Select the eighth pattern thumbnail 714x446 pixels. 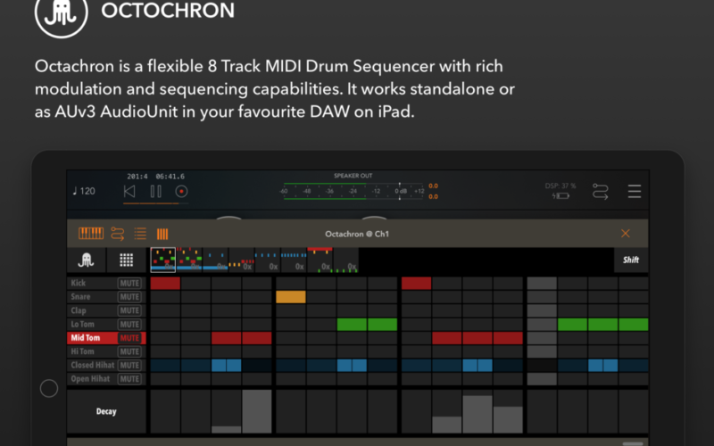click(x=345, y=260)
